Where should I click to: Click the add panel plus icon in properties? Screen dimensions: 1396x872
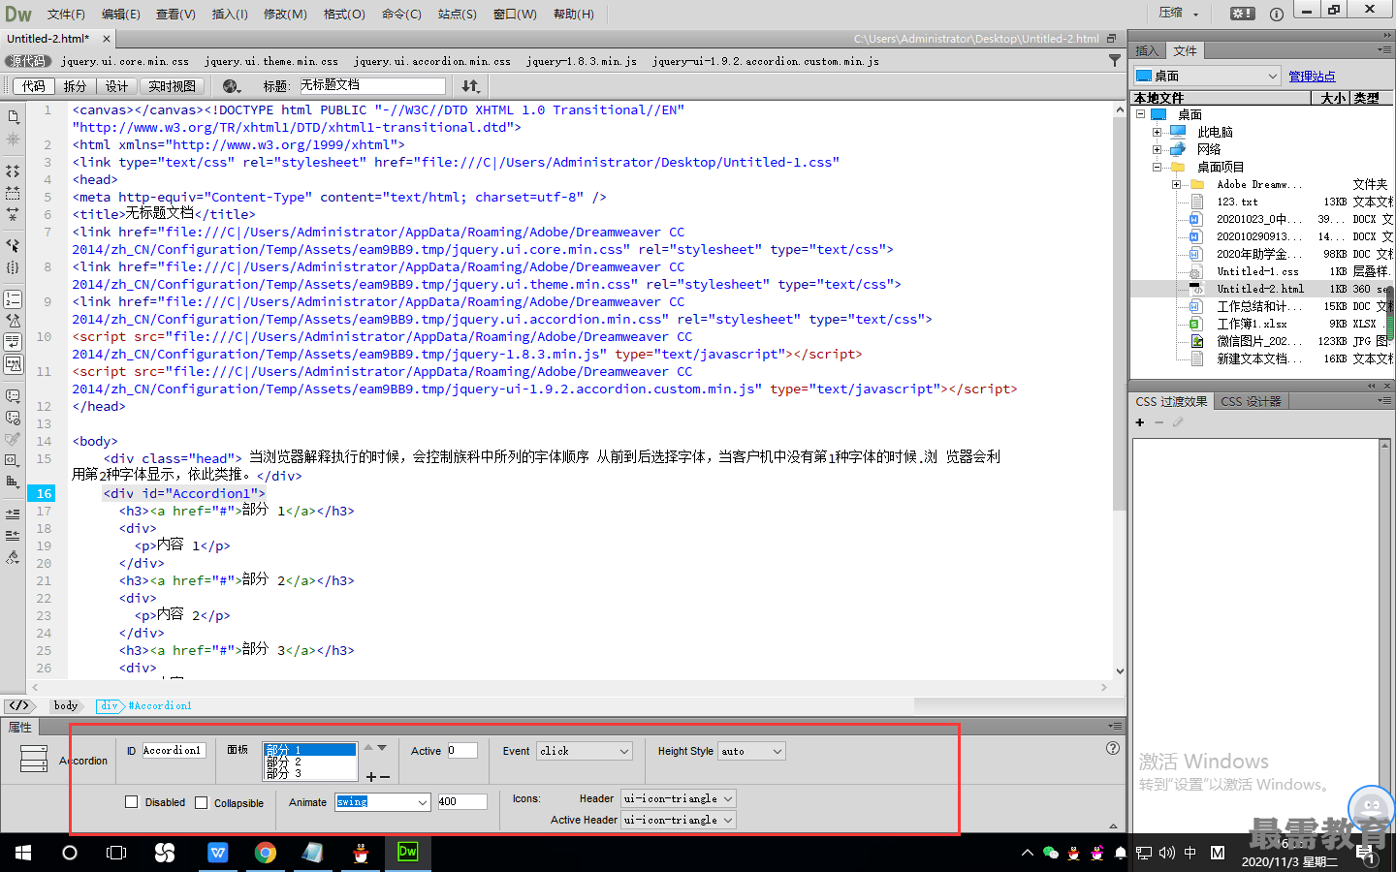coord(370,777)
